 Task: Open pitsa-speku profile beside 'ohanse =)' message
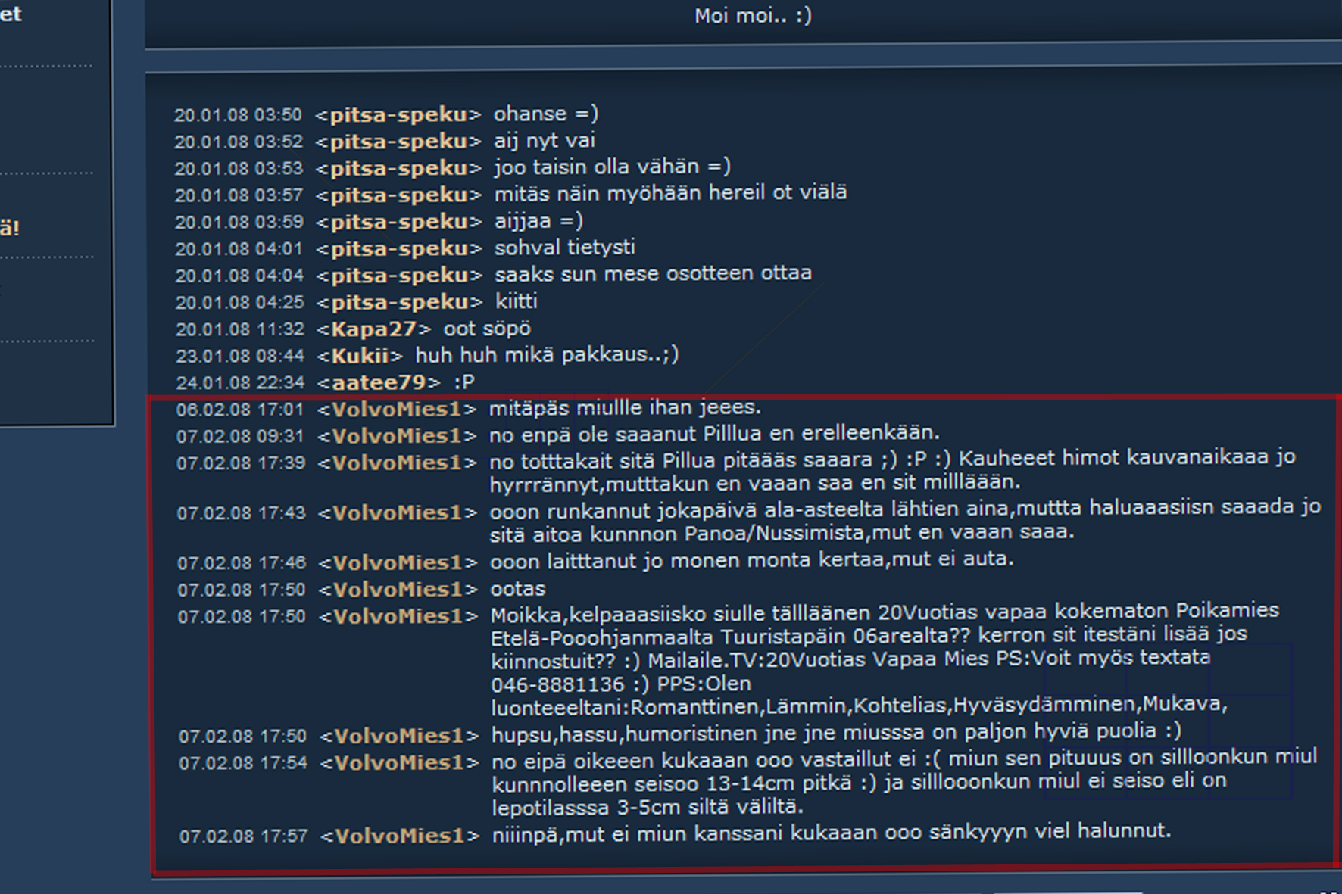(398, 115)
